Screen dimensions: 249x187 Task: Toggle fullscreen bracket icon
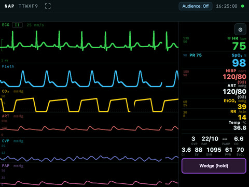(48, 6)
